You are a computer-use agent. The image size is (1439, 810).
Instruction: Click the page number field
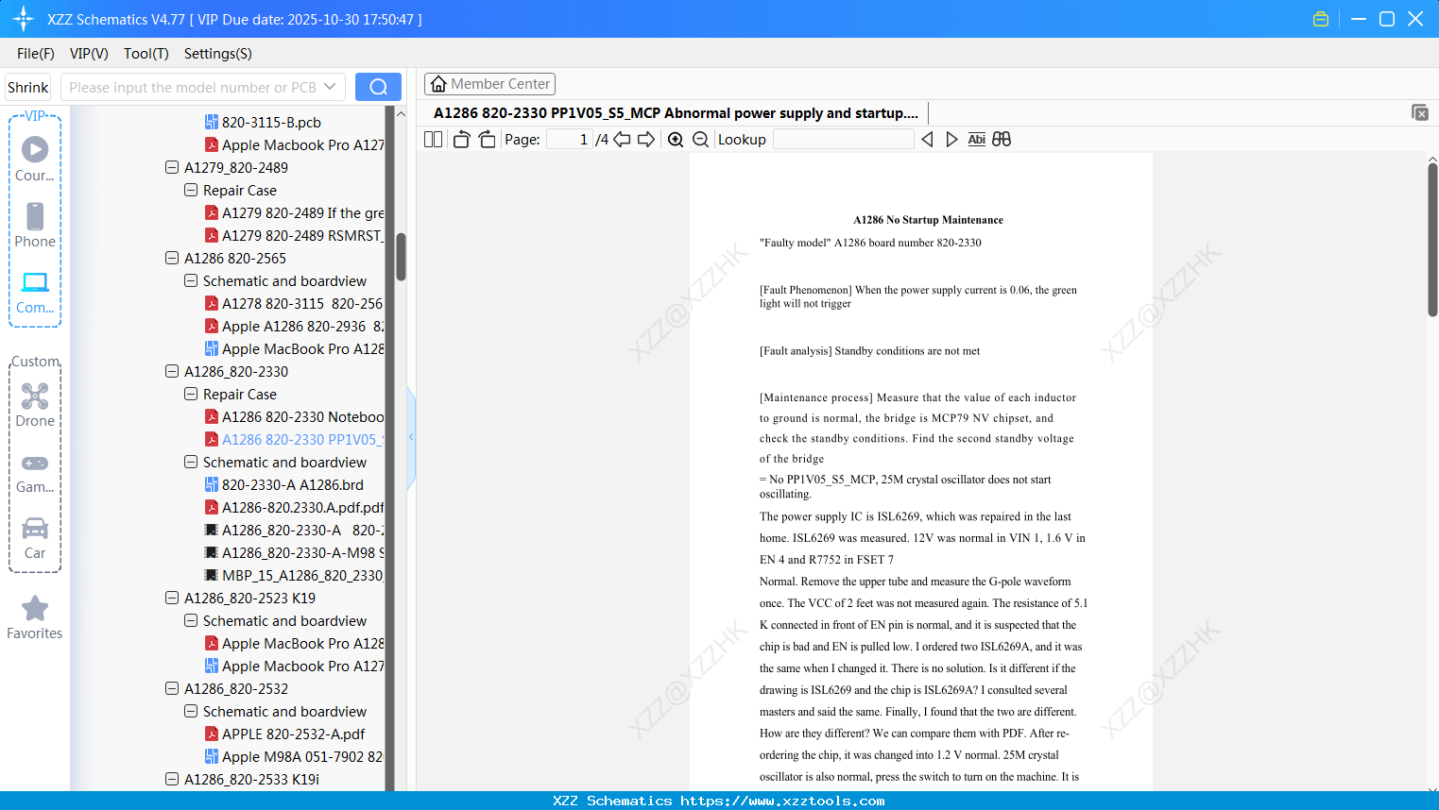[570, 140]
